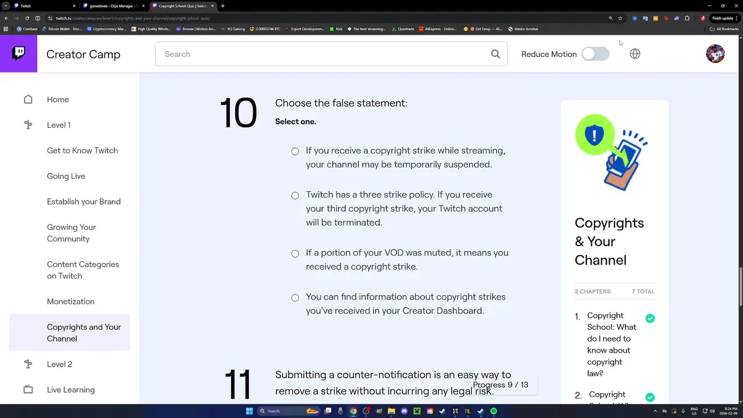This screenshot has height=418, width=743.
Task: Go to the Going Live section
Action: 66,176
